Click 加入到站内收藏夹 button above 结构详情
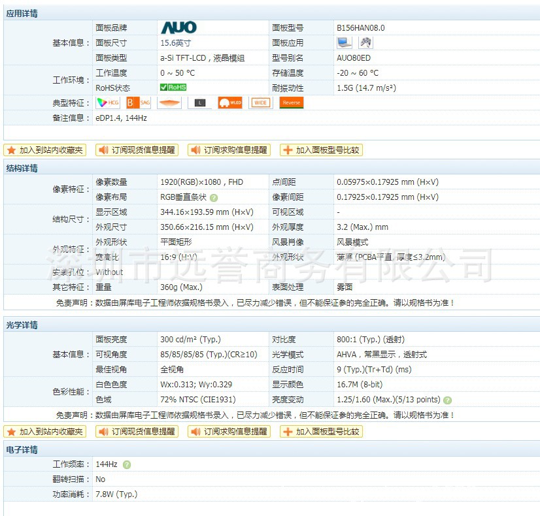Screen dimensions: 540x516 (x=45, y=150)
